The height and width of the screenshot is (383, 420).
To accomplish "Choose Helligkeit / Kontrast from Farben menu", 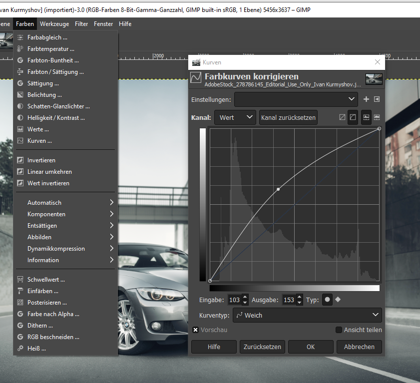I will [56, 118].
